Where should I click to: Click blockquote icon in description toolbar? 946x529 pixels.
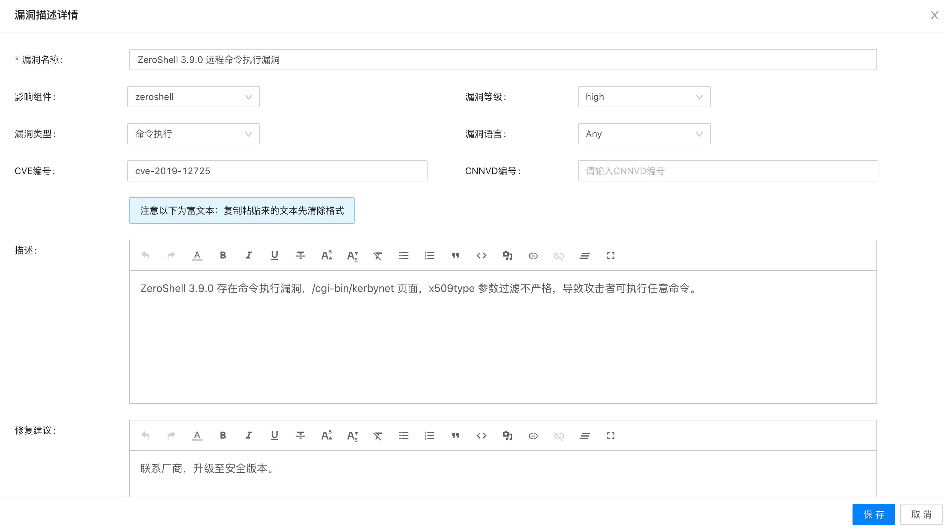455,255
